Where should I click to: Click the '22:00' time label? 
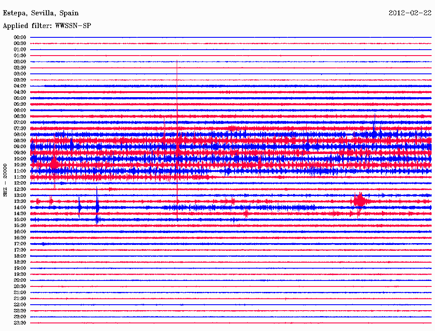(20, 305)
